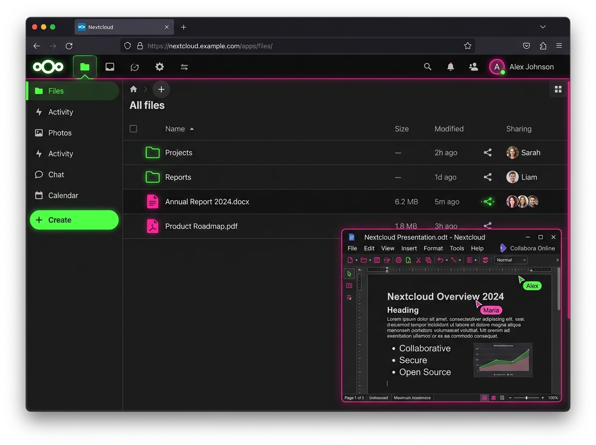
Task: Click the green Export as PDF icon in Collabora
Action: tap(408, 260)
